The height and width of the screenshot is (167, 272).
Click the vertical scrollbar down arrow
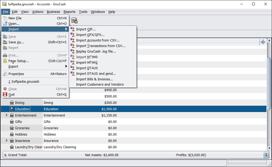pos(269,148)
